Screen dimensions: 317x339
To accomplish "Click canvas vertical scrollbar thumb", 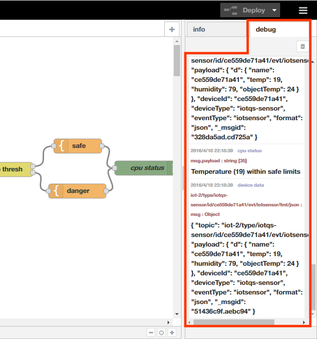I will click(177, 60).
